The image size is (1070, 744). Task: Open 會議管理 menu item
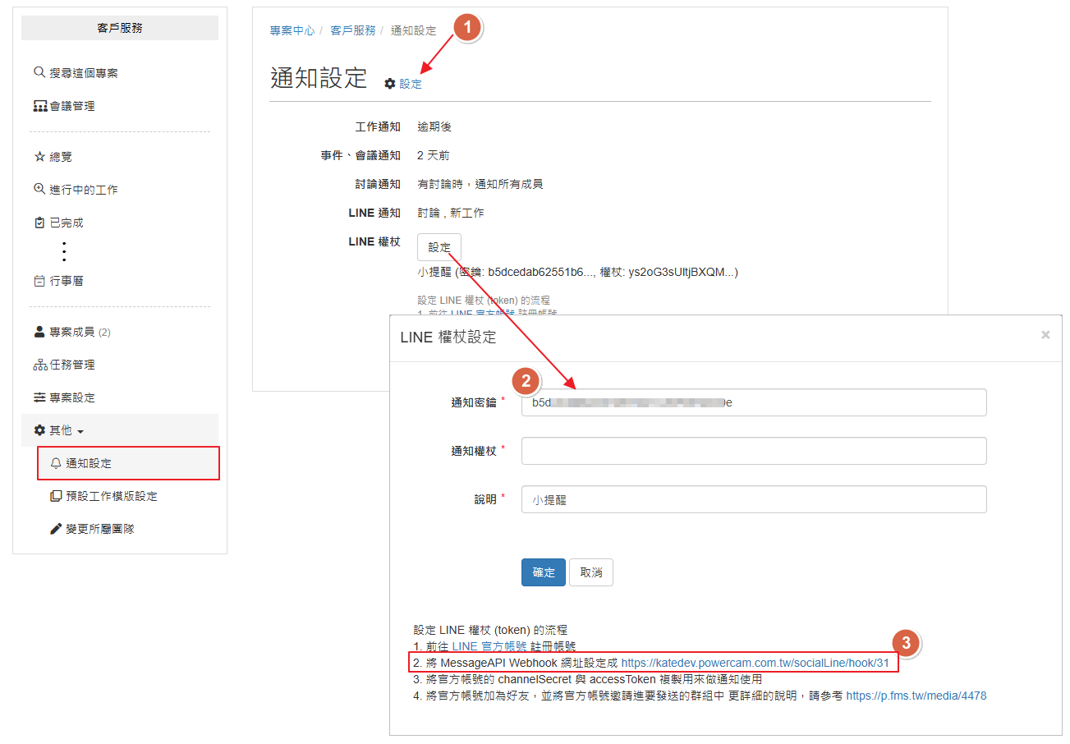tap(72, 106)
